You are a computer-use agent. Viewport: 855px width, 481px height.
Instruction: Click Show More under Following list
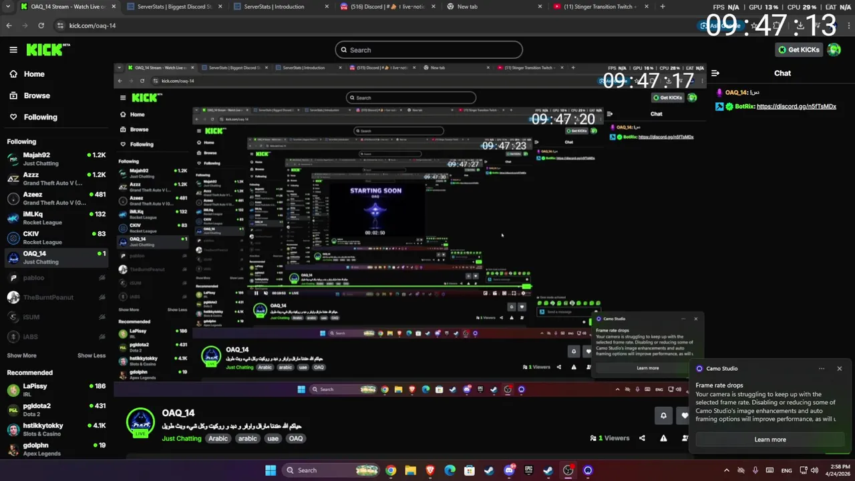pyautogui.click(x=21, y=355)
